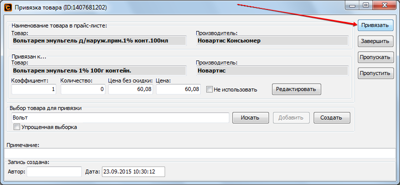Select the Пропускать button
The height and width of the screenshot is (185, 400).
pyautogui.click(x=375, y=57)
